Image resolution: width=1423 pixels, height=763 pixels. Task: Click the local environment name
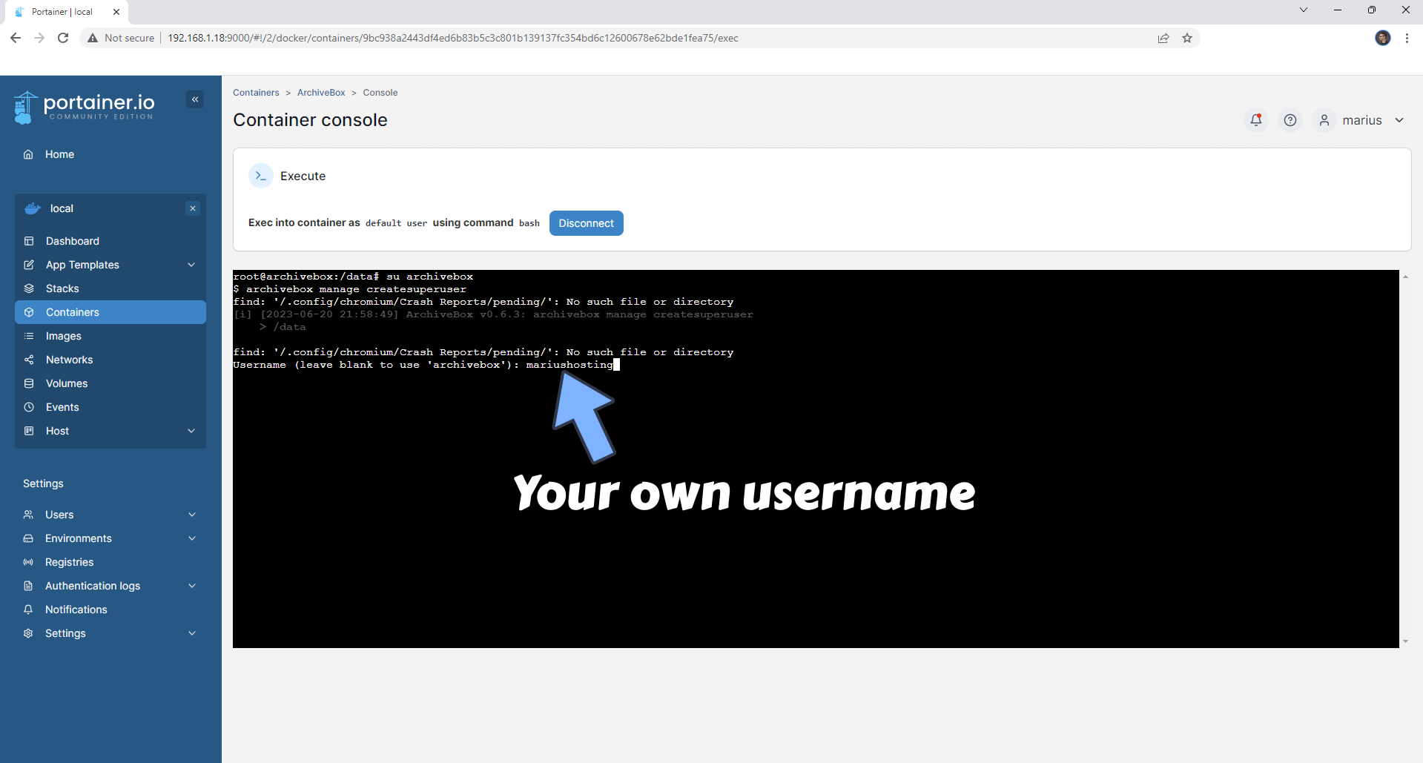click(x=62, y=208)
